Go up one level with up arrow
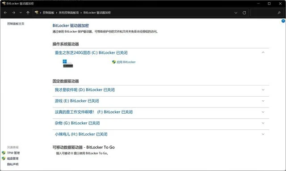The image size is (286, 171). 28,13
